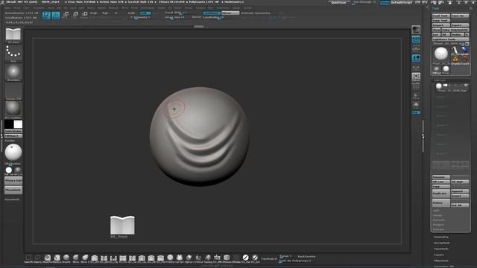
Task: Choose ZModeler cube brush in bottom shelf
Action: pos(227,258)
